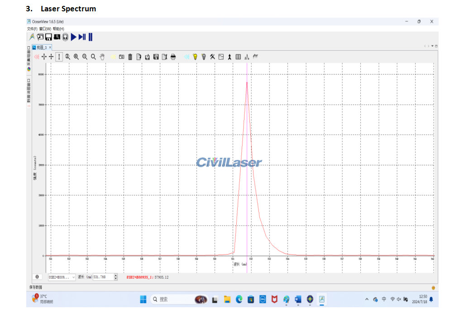Toggle the yellow lit light bulb icon
Viewport: 459px width, 324px height.
[195, 57]
